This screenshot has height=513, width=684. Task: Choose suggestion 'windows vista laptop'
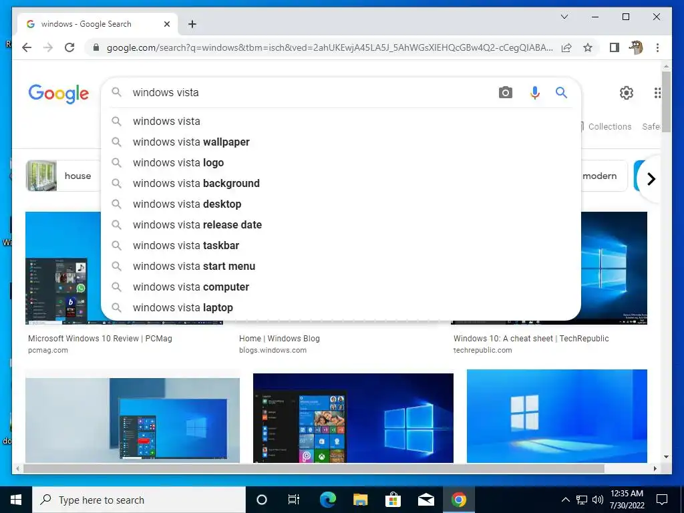[x=341, y=307]
